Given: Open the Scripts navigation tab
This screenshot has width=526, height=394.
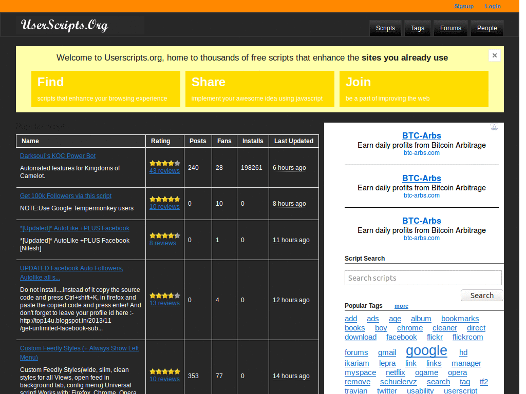Looking at the screenshot, I should (385, 28).
